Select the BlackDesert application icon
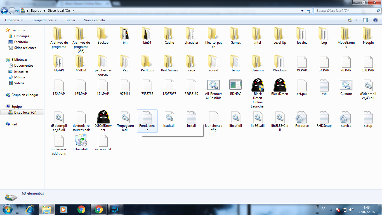382x215 pixels. pos(280,85)
